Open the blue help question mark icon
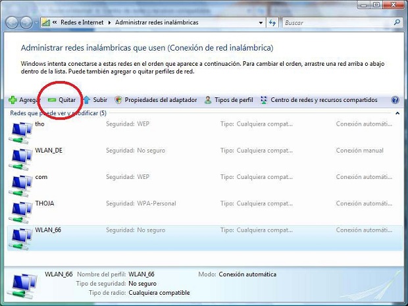Viewport: 408px width, 306px height. click(x=395, y=100)
